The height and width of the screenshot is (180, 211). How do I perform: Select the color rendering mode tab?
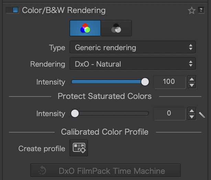pos(85,28)
